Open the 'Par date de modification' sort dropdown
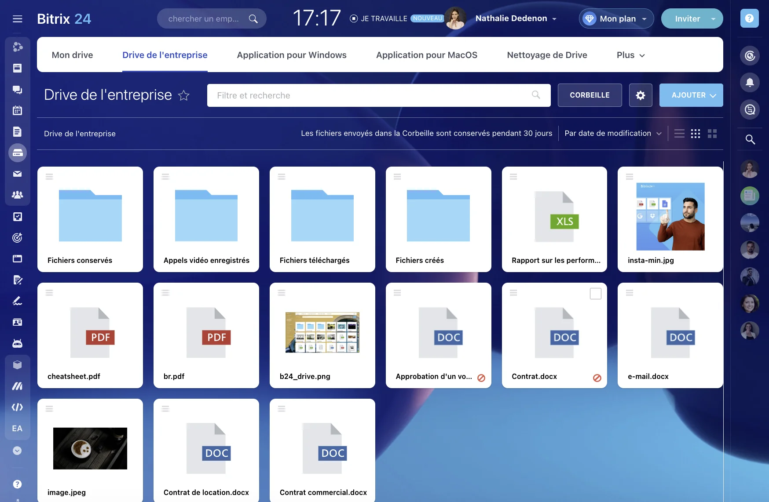The image size is (769, 502). click(612, 133)
